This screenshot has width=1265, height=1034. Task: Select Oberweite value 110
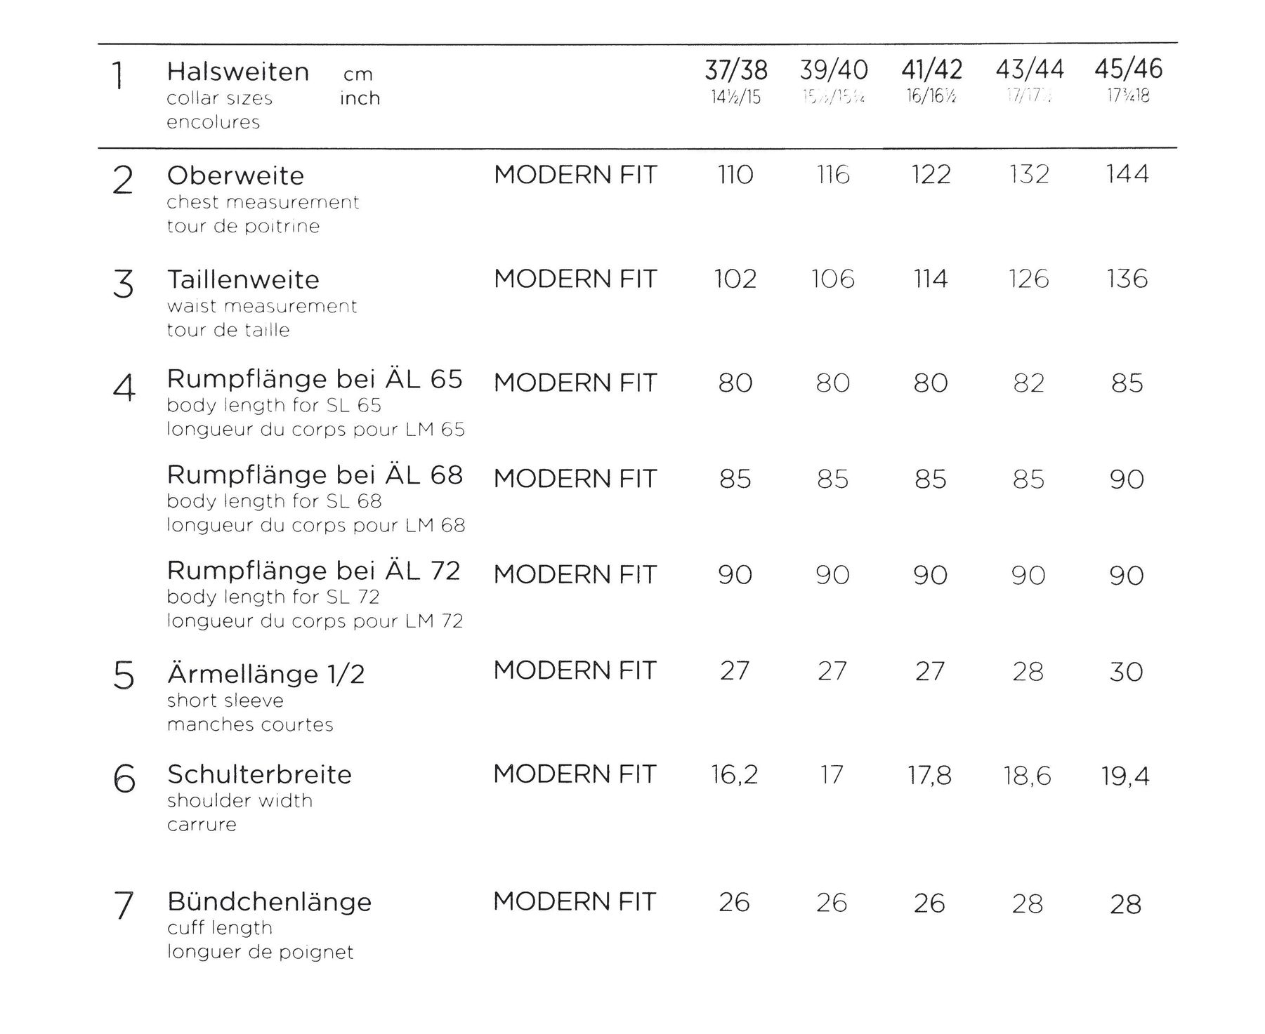(735, 174)
